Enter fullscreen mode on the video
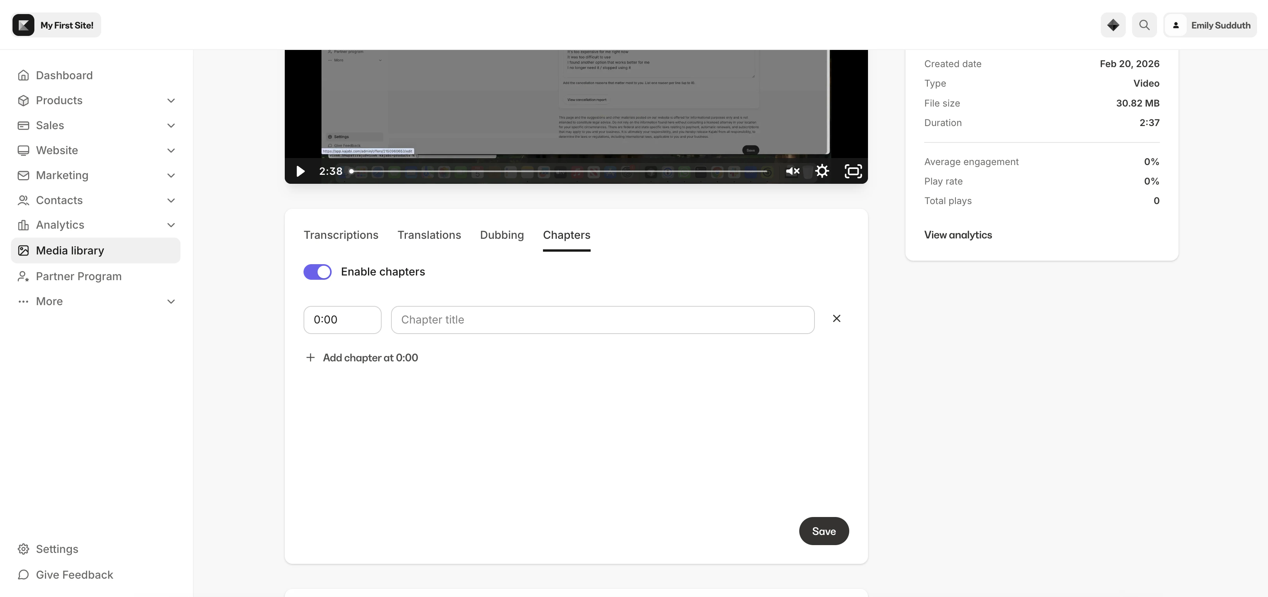This screenshot has height=597, width=1268. (852, 171)
